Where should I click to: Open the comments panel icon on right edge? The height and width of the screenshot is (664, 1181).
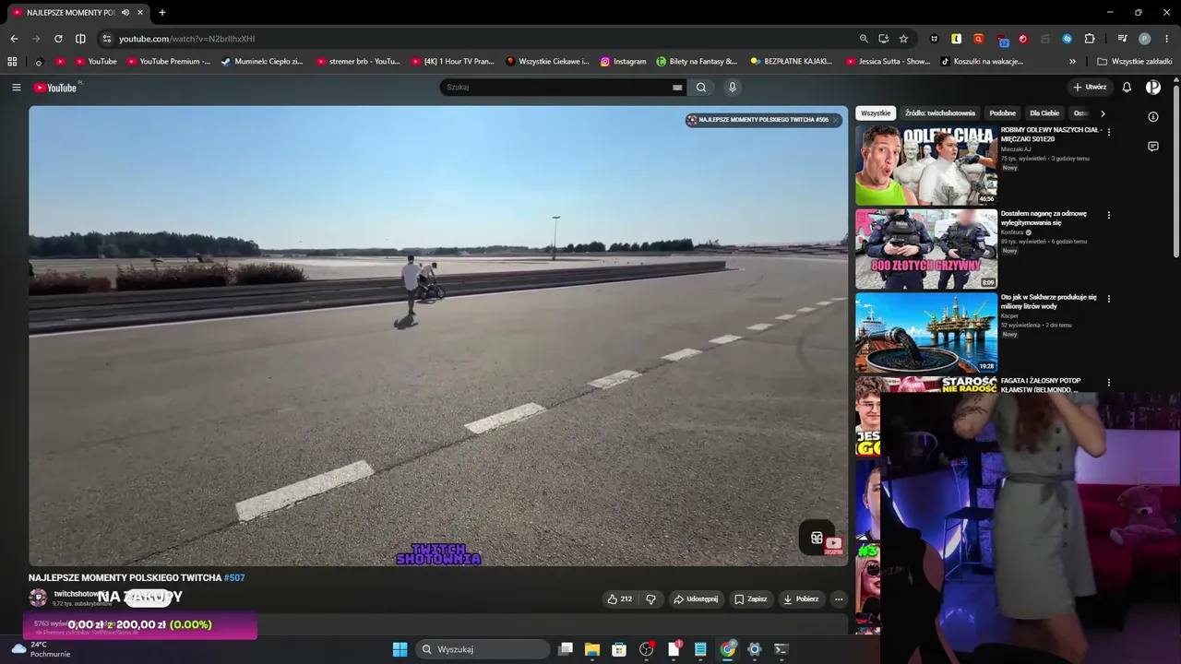tap(1153, 147)
